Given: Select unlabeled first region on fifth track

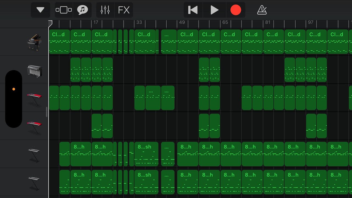Looking at the screenshot, I should pos(65,154).
